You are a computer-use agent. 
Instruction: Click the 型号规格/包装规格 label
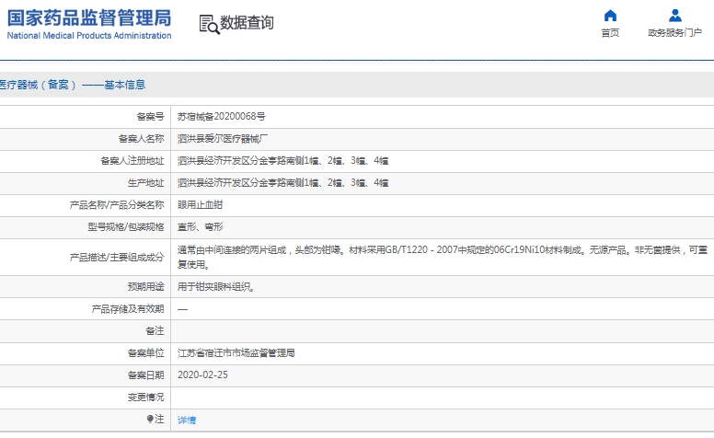click(126, 226)
